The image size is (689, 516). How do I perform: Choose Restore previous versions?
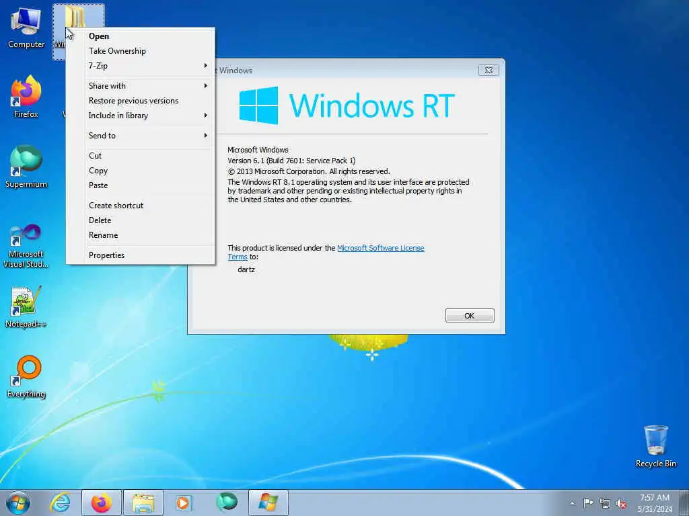pos(141,101)
